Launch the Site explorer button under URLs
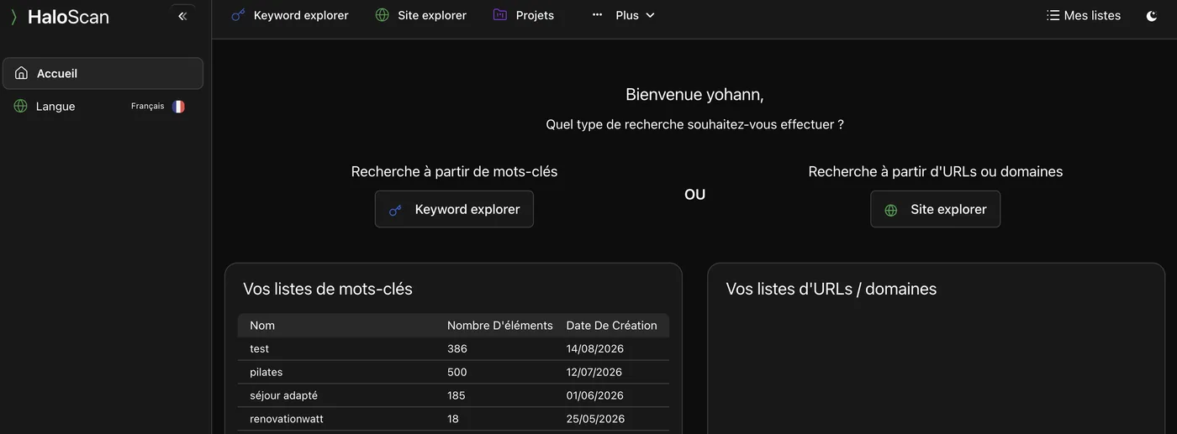Image resolution: width=1177 pixels, height=434 pixels. 936,209
